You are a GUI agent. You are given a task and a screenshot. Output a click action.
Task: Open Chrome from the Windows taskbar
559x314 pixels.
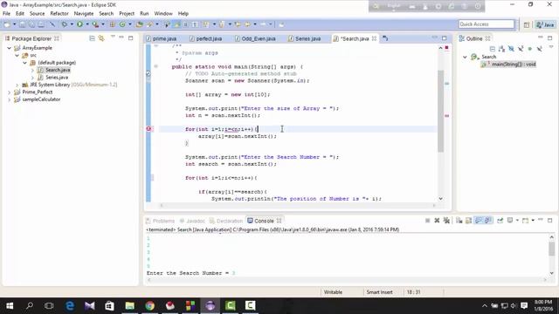[x=150, y=305]
